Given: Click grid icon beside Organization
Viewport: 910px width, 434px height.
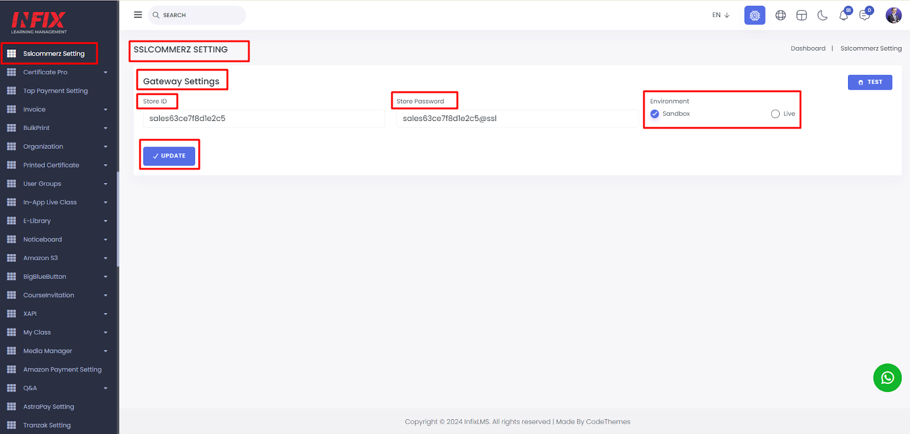Looking at the screenshot, I should pyautogui.click(x=11, y=147).
